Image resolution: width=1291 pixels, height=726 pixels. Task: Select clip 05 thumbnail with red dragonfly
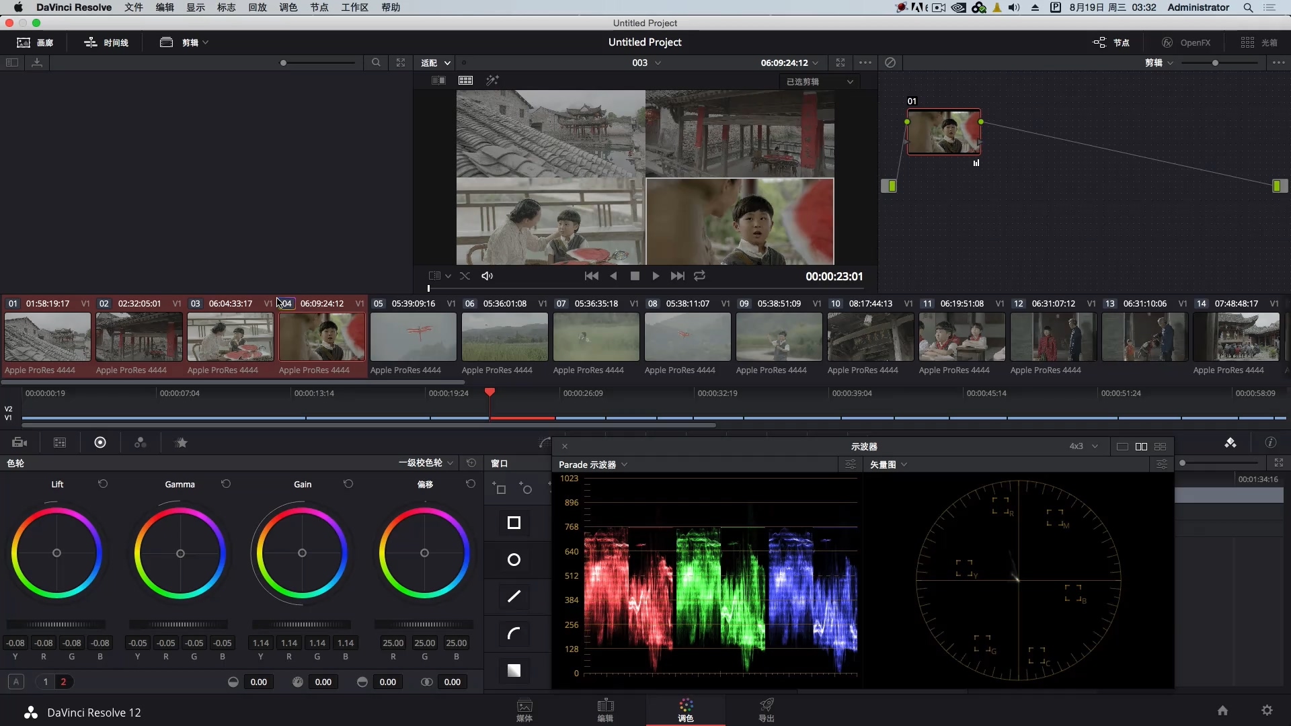[x=414, y=337]
